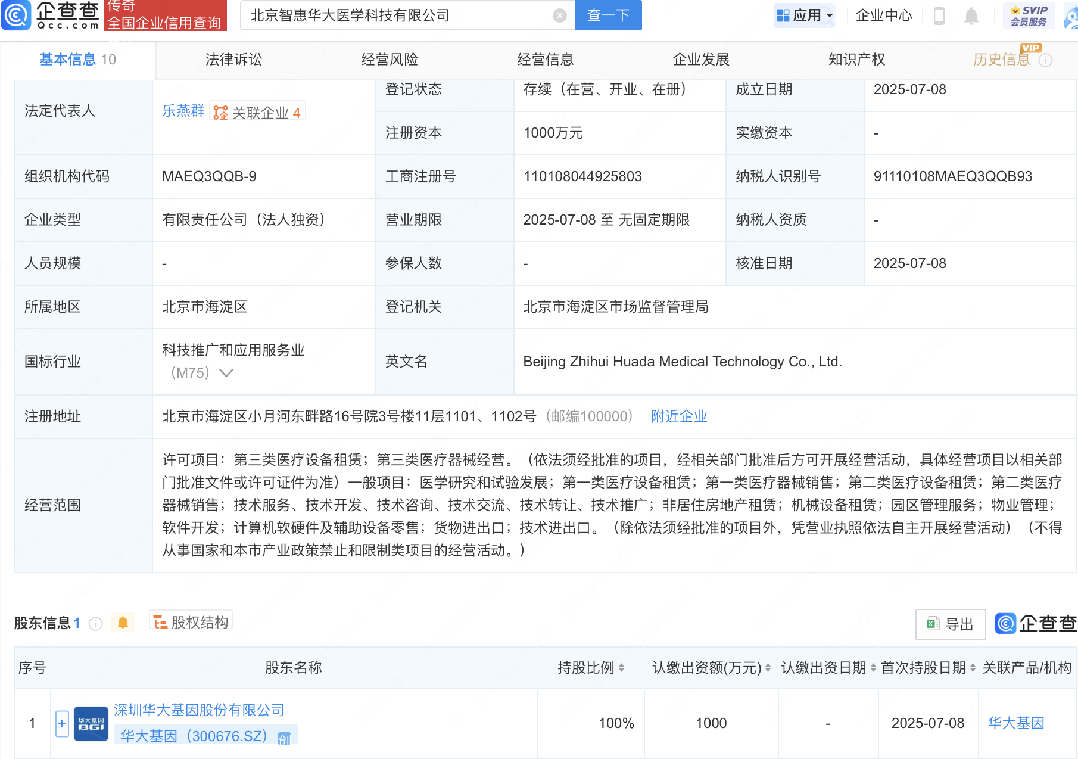Click 纳税人识别号 value 91110108MAEQ3QQB93

click(x=952, y=176)
